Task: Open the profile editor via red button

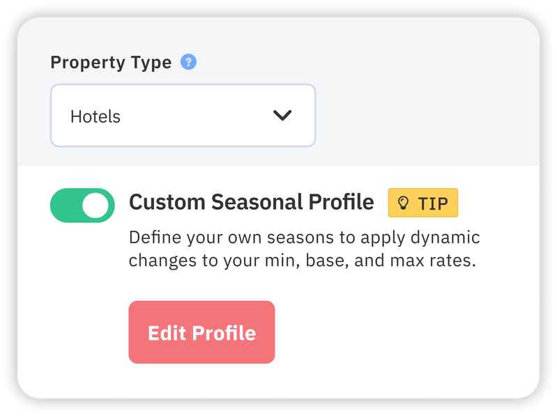Action: pos(201,332)
